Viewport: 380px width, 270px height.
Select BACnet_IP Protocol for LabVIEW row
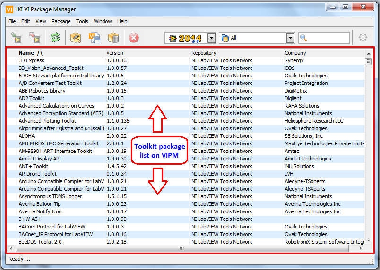point(186,234)
